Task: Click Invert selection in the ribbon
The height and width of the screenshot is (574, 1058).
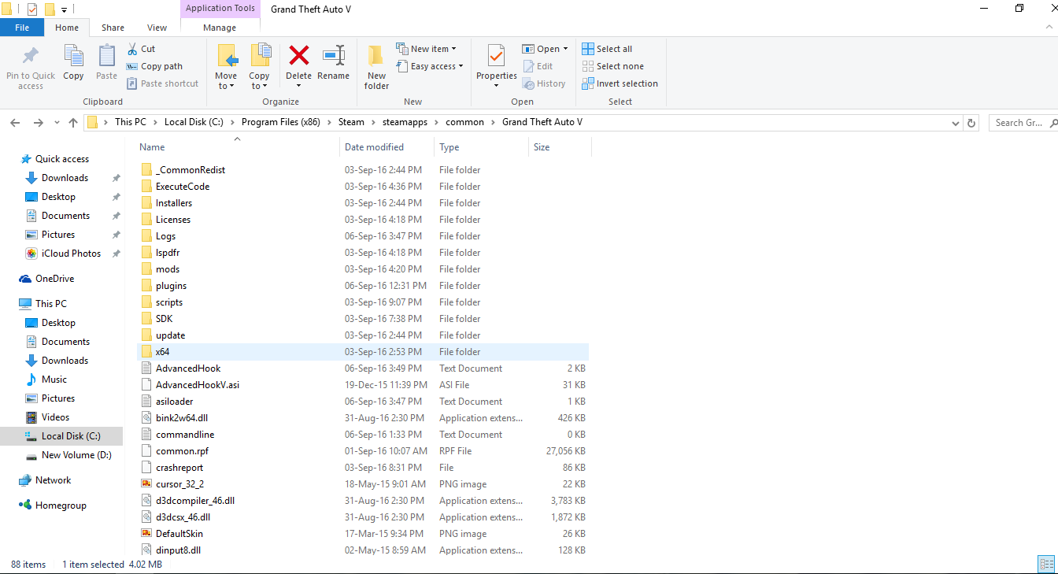Action: coord(620,83)
